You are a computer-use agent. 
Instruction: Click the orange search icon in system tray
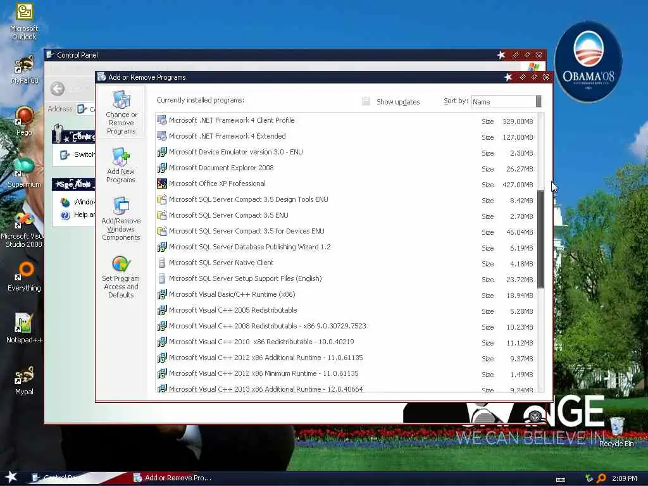click(x=601, y=478)
